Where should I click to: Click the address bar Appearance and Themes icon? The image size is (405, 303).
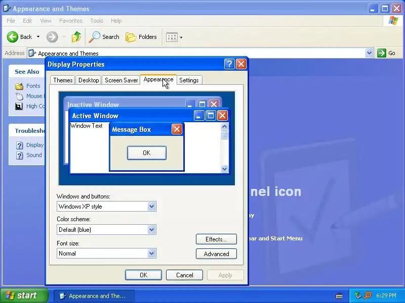pyautogui.click(x=32, y=53)
